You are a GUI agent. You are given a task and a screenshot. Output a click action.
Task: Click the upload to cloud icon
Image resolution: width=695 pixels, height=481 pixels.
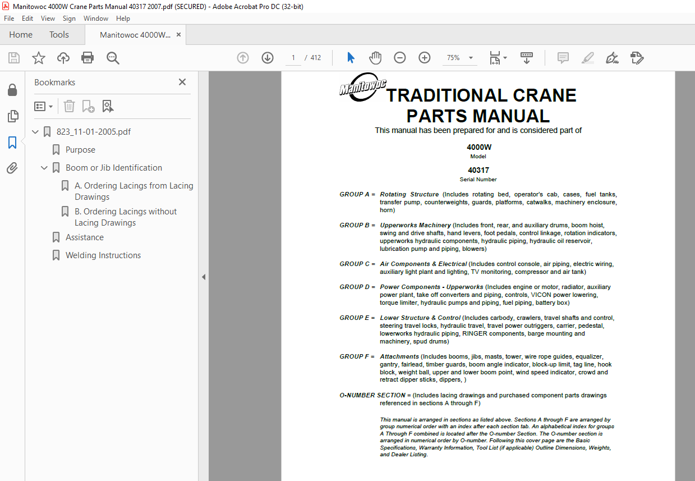(x=63, y=58)
